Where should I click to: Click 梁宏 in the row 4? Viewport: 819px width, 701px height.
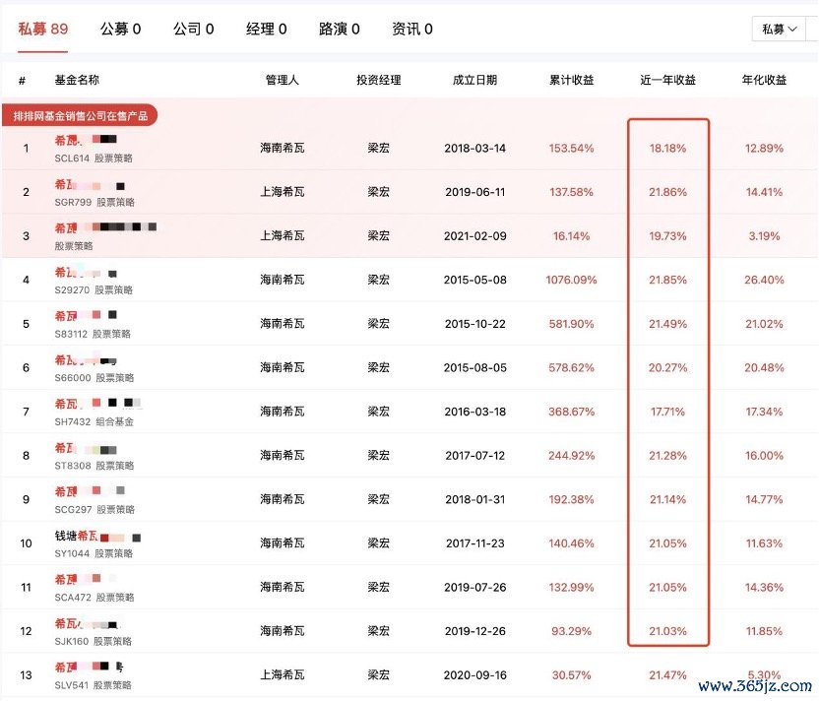point(379,280)
